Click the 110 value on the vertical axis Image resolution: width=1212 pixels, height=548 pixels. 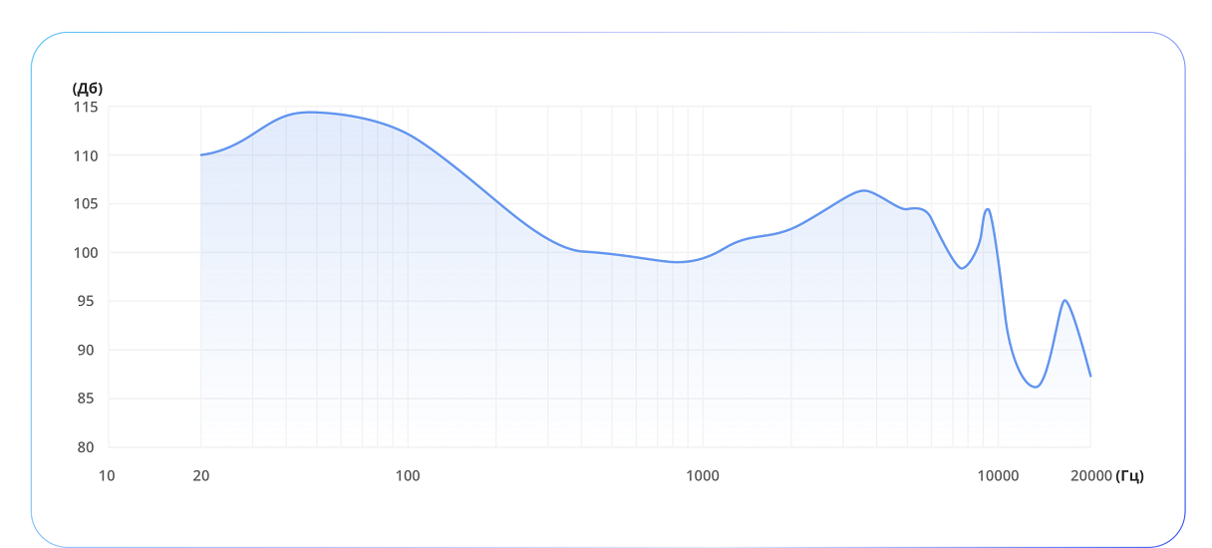[86, 155]
